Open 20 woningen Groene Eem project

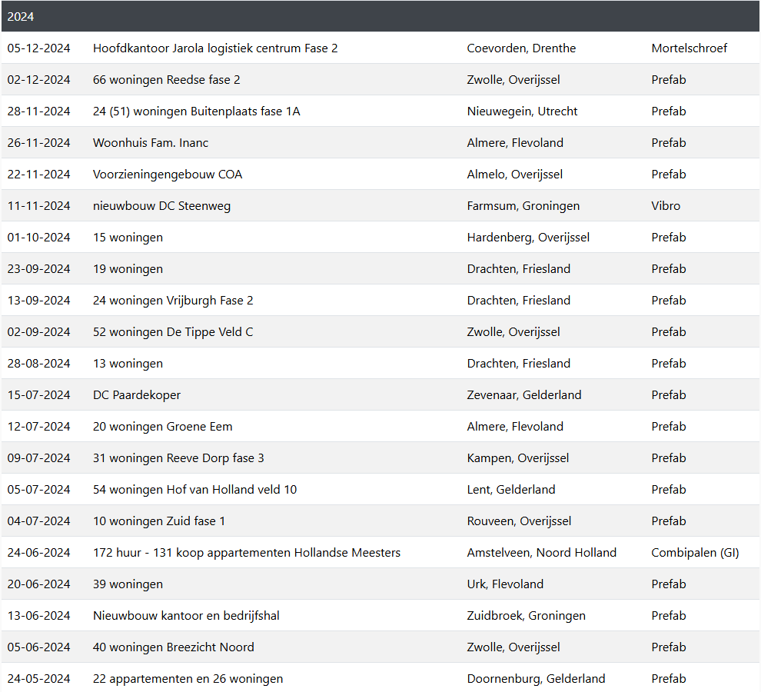click(x=162, y=427)
